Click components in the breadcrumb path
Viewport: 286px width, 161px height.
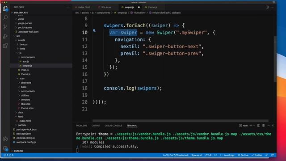click(103, 13)
